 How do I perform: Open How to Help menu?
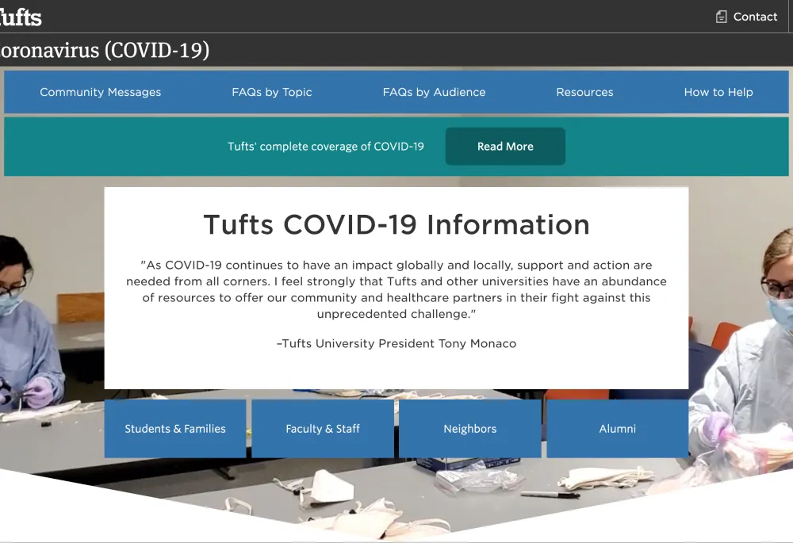click(718, 92)
